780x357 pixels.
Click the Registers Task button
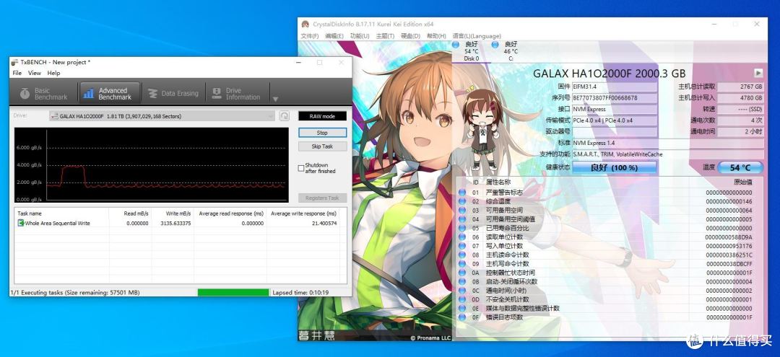click(322, 198)
